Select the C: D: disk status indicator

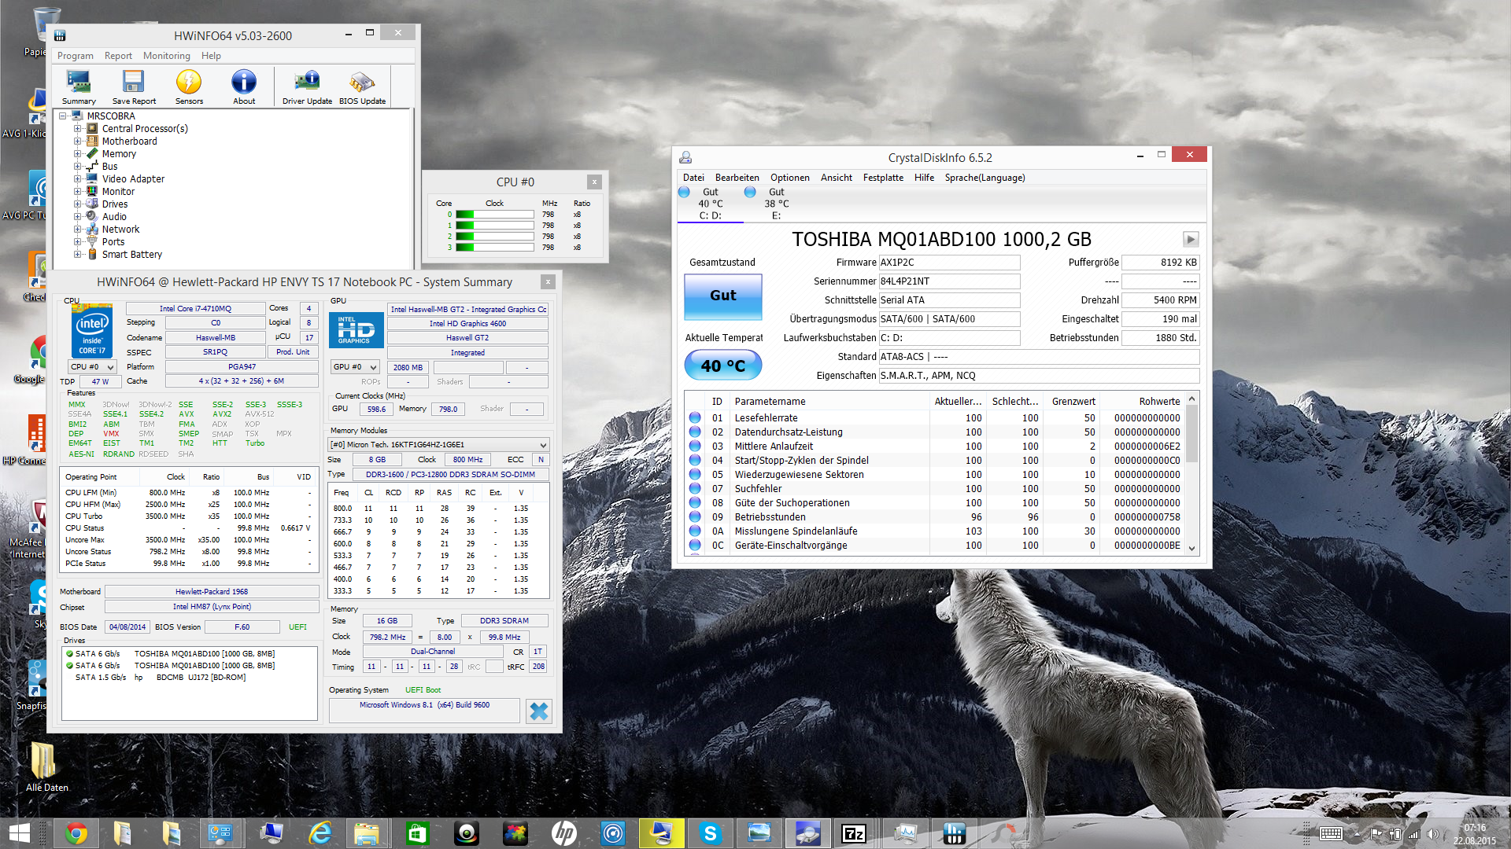click(709, 204)
